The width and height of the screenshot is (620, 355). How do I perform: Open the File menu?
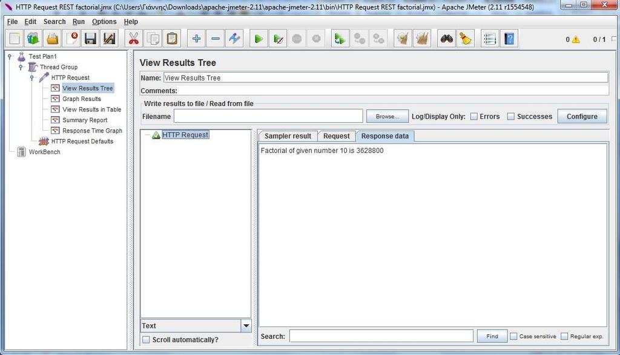click(12, 22)
